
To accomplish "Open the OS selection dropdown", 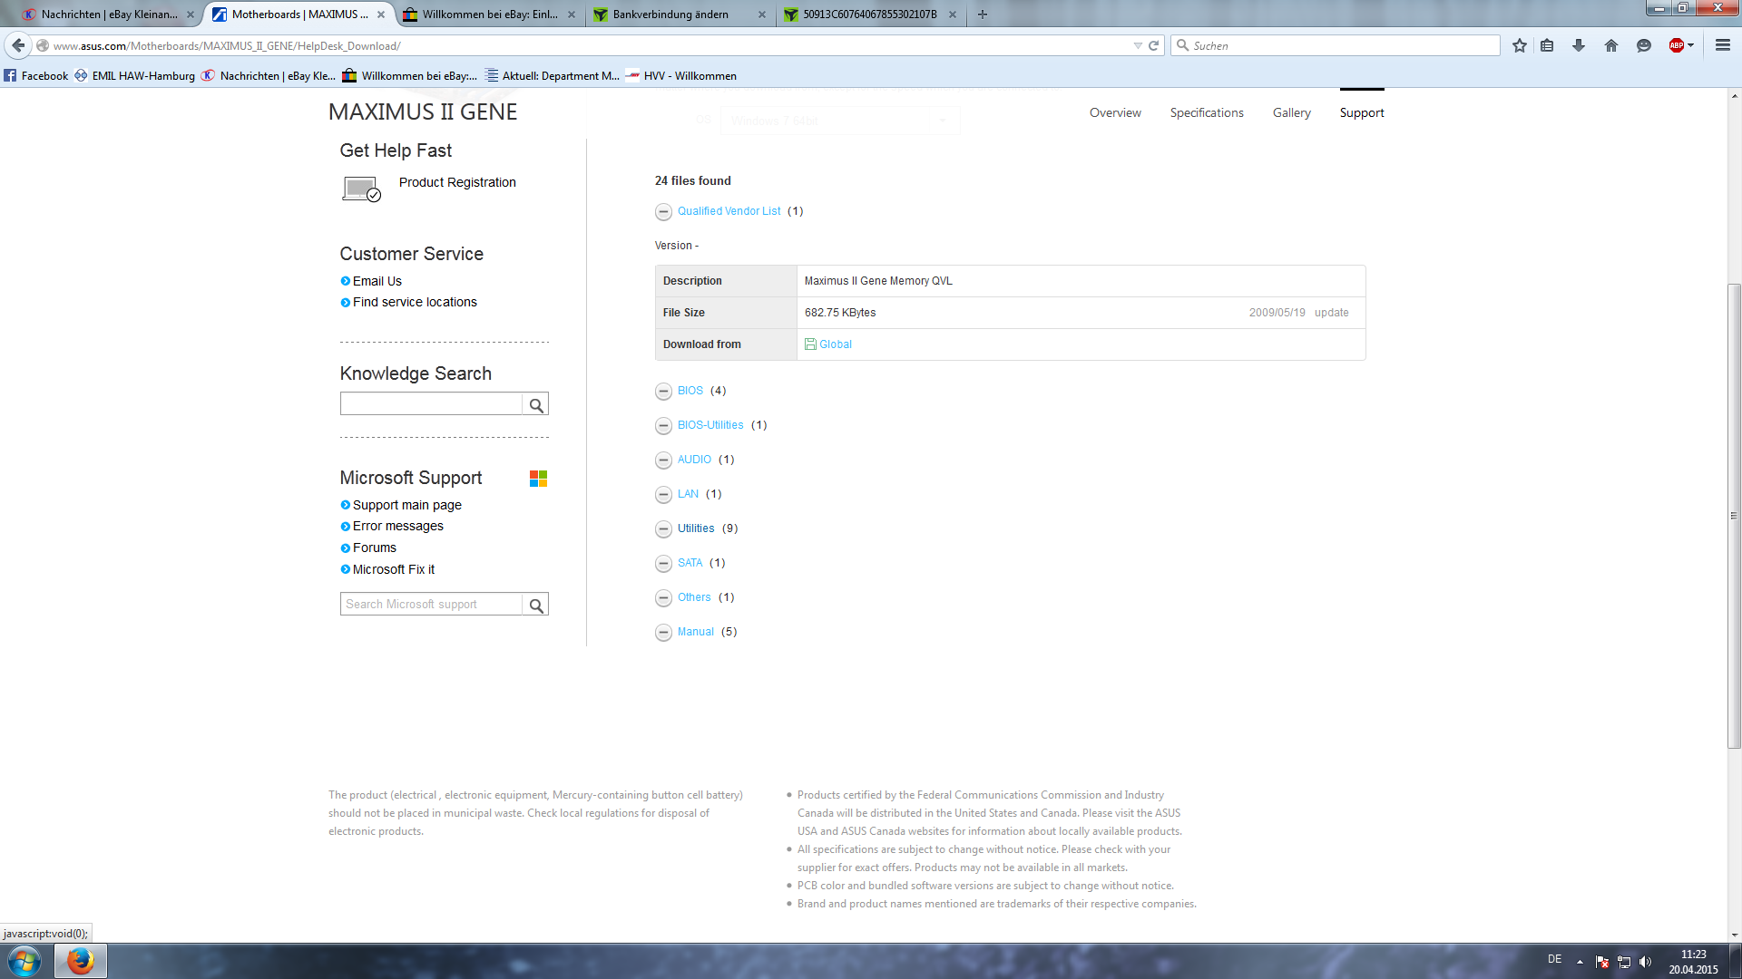I will click(839, 121).
